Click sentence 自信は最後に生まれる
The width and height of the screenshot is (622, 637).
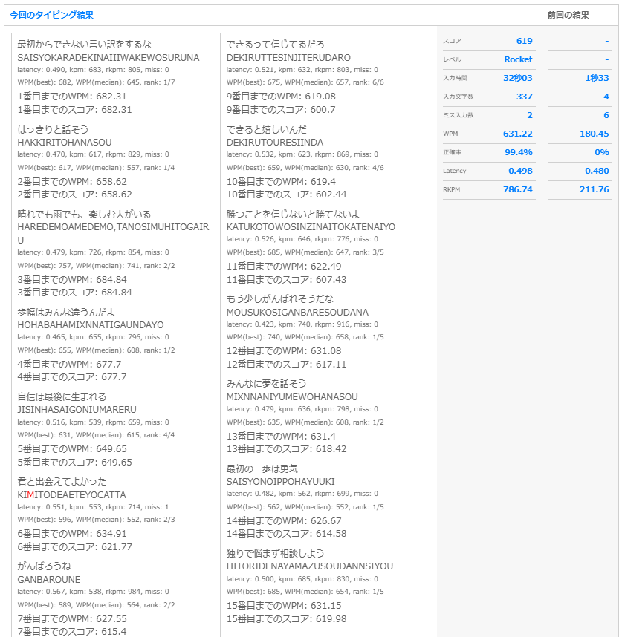tap(62, 397)
